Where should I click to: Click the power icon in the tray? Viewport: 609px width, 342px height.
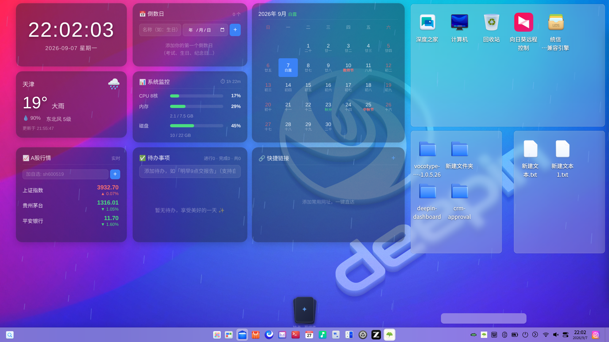click(x=525, y=335)
